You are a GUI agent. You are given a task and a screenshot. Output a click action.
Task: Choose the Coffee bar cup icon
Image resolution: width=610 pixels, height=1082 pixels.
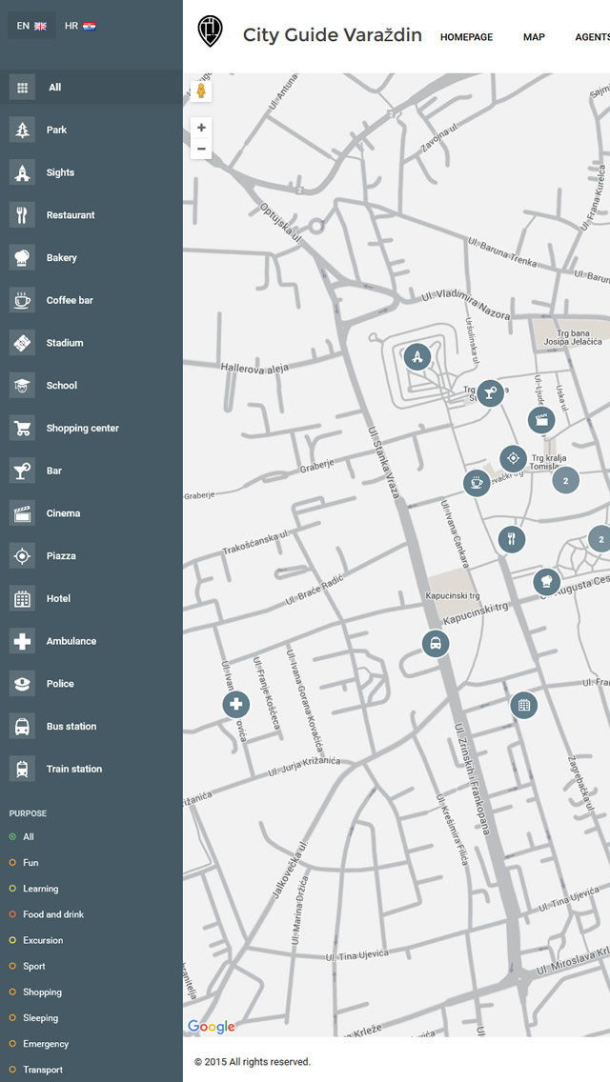tap(22, 300)
